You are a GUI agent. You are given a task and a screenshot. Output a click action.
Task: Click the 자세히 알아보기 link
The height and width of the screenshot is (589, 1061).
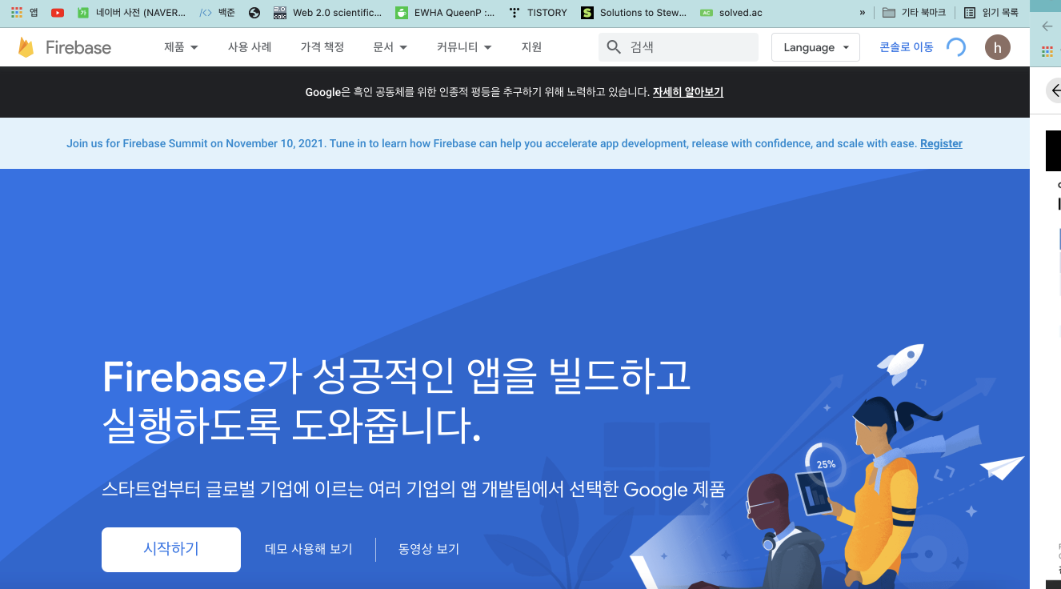tap(688, 92)
